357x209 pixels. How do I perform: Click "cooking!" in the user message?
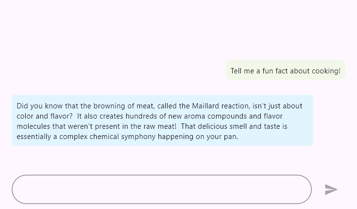pos(326,71)
